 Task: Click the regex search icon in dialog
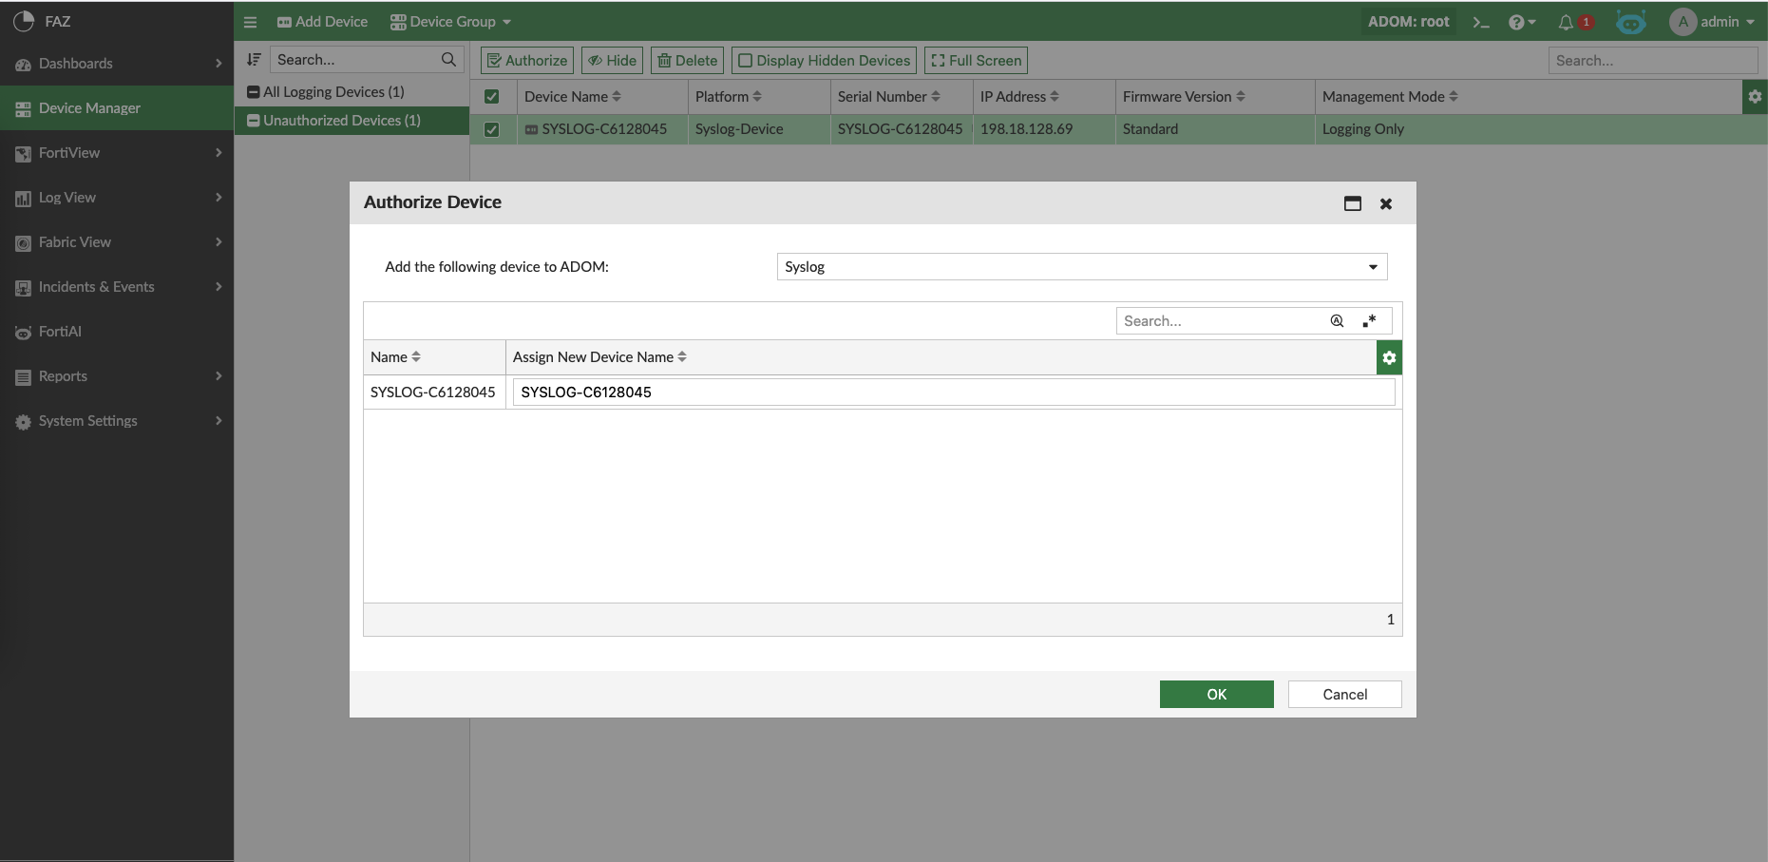tap(1369, 321)
